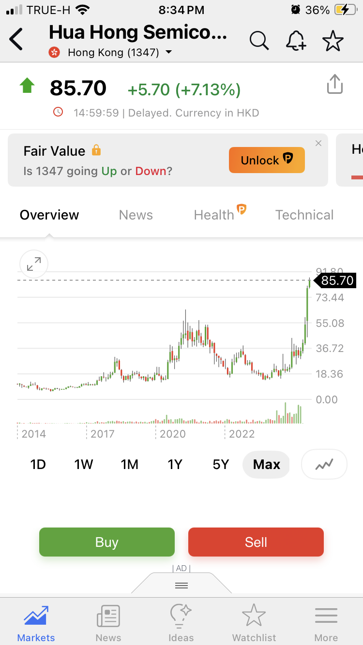
Task: Tap the AD label above drawer
Action: (x=181, y=568)
